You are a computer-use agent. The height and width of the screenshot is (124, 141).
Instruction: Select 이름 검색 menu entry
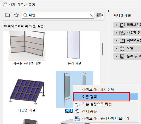tap(106, 96)
